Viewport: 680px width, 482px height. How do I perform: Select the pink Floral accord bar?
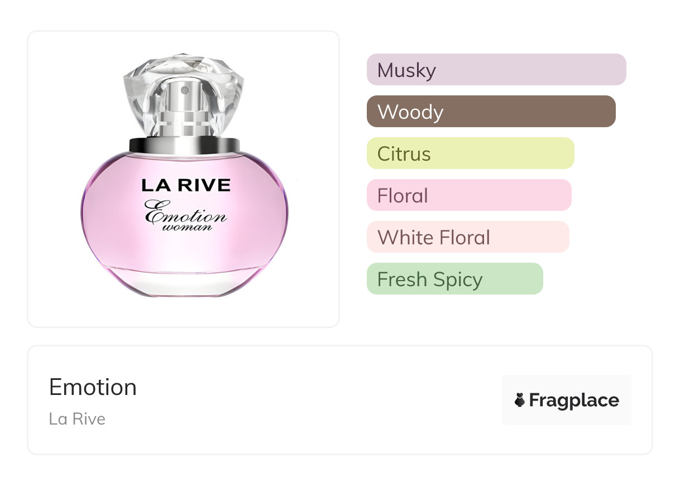click(x=468, y=195)
